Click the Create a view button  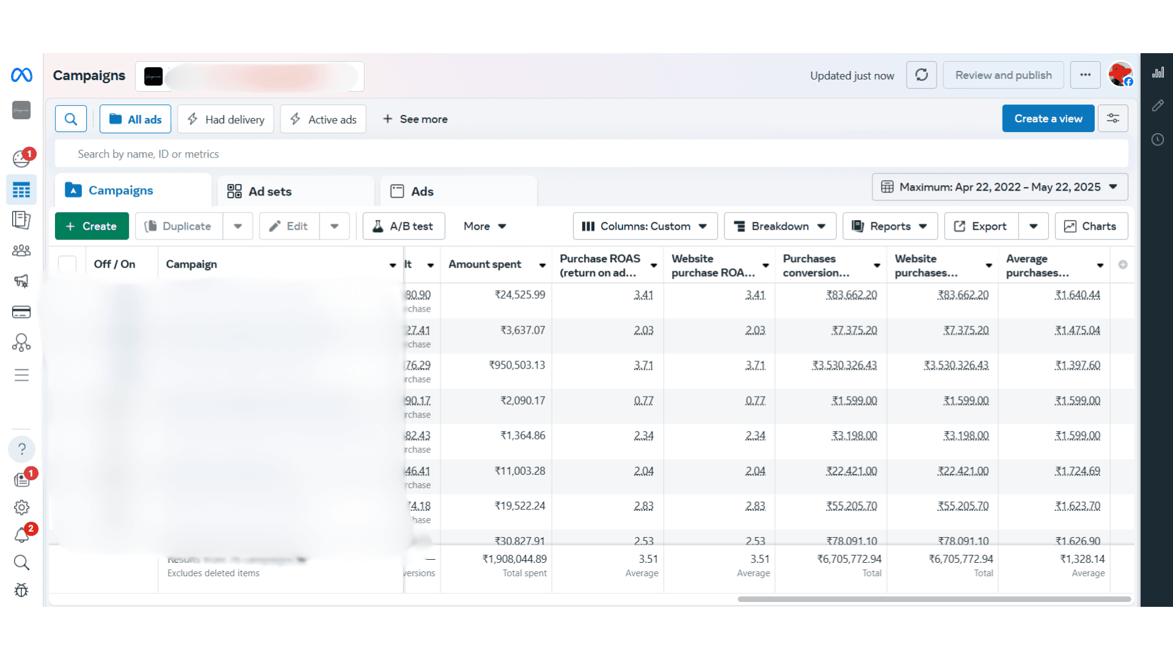tap(1048, 119)
